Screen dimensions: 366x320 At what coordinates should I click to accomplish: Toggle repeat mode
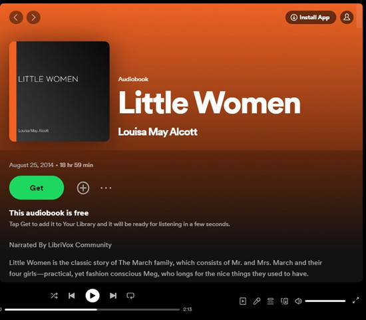130,296
